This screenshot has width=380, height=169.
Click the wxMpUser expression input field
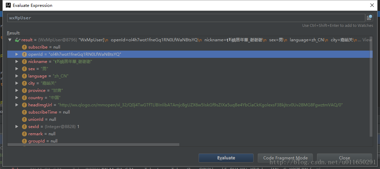186,18
